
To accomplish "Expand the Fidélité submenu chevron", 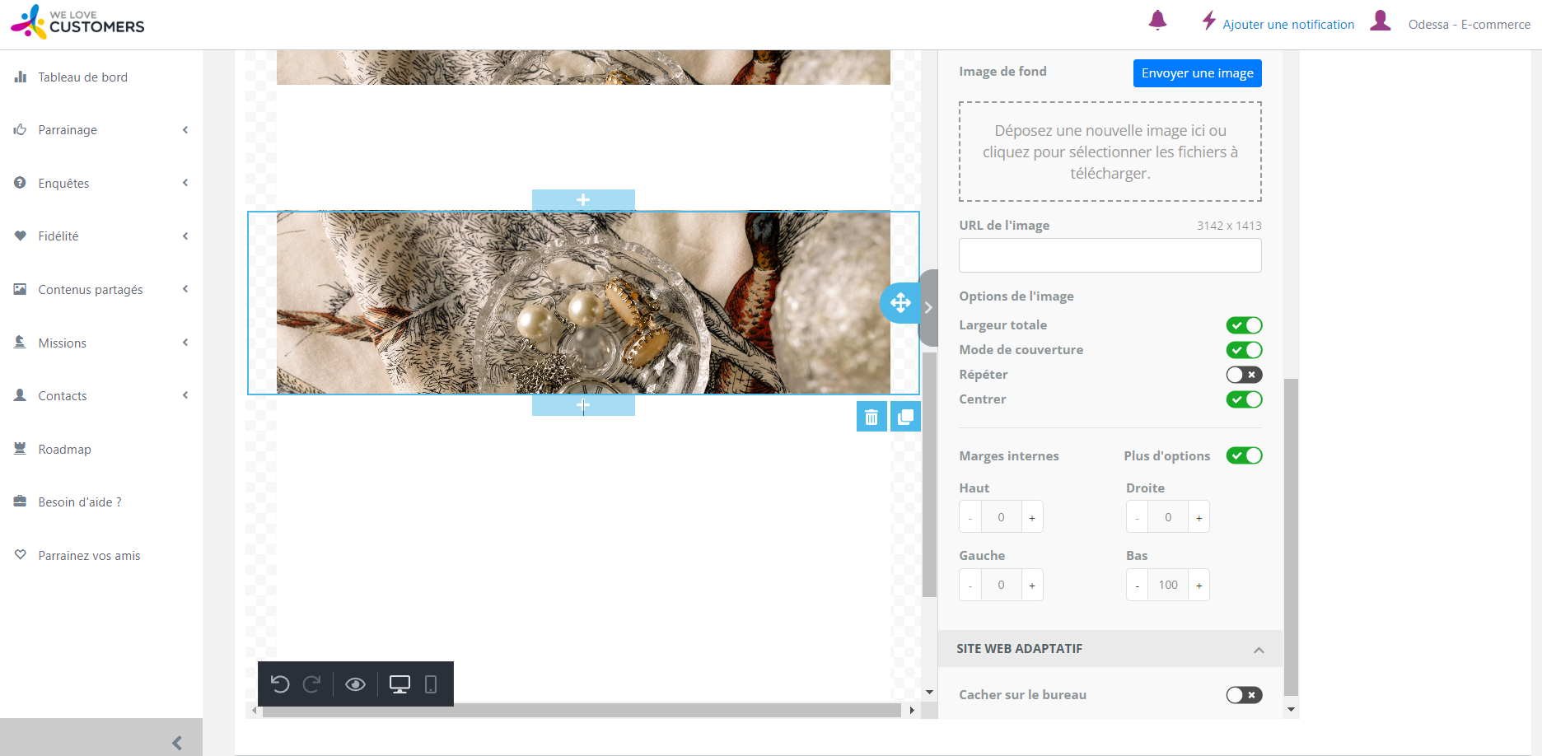I will click(185, 236).
